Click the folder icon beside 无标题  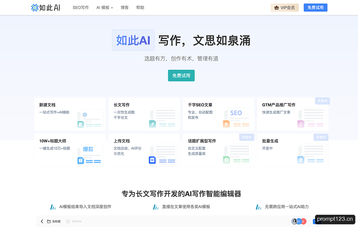pyautogui.click(x=49, y=221)
